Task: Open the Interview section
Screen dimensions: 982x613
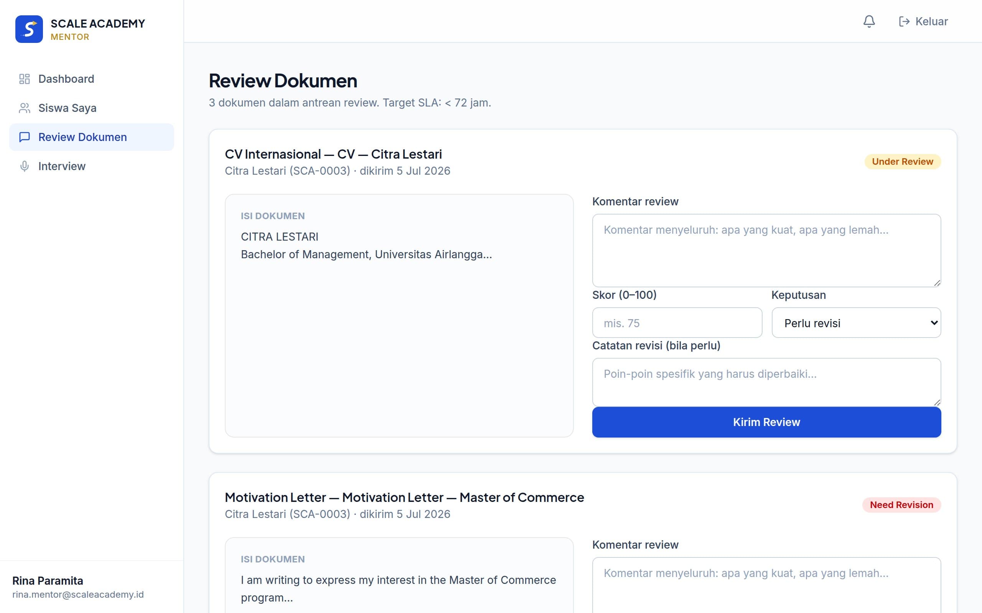Action: click(x=92, y=166)
